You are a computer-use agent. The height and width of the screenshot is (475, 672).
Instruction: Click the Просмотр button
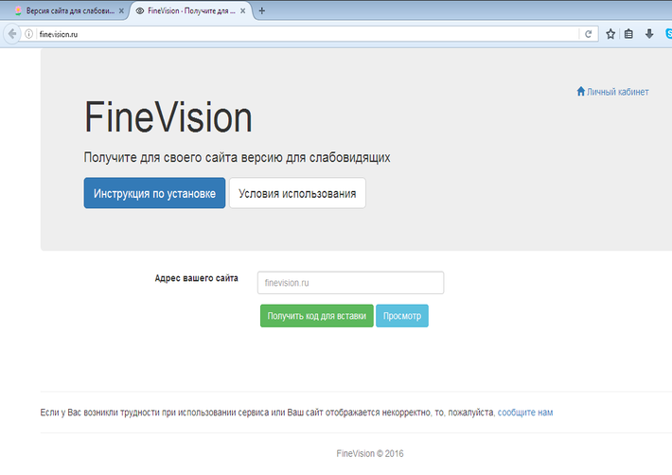pyautogui.click(x=402, y=316)
